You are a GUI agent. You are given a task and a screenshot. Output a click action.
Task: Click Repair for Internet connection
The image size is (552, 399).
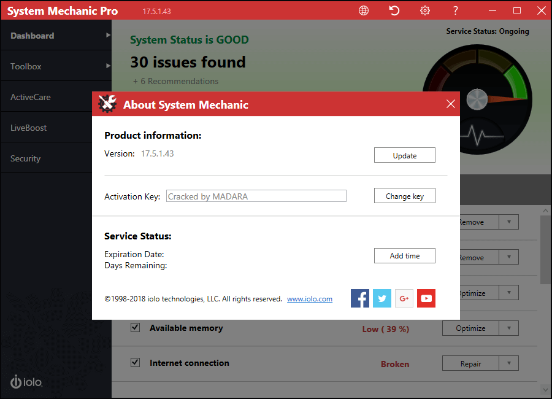click(x=470, y=363)
